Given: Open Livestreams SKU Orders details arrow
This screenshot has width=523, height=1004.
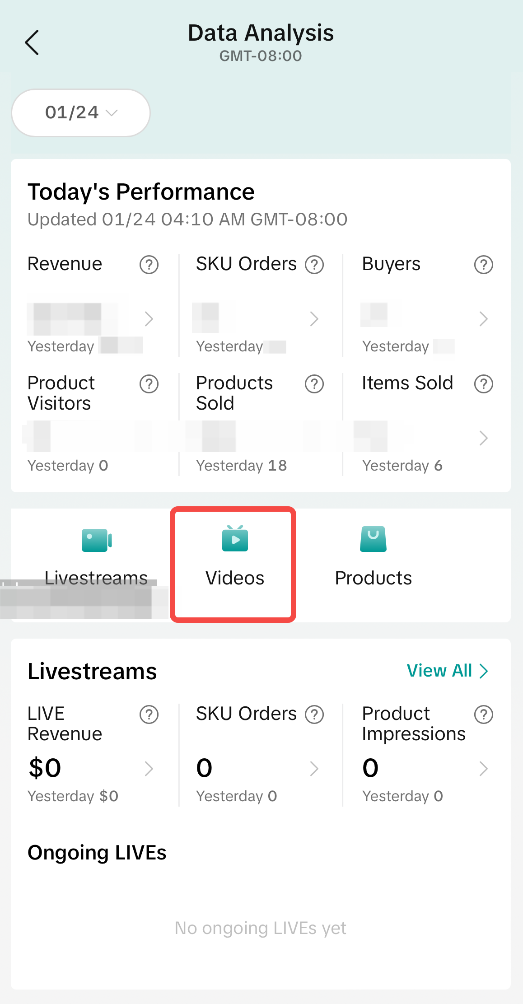Looking at the screenshot, I should pyautogui.click(x=314, y=769).
